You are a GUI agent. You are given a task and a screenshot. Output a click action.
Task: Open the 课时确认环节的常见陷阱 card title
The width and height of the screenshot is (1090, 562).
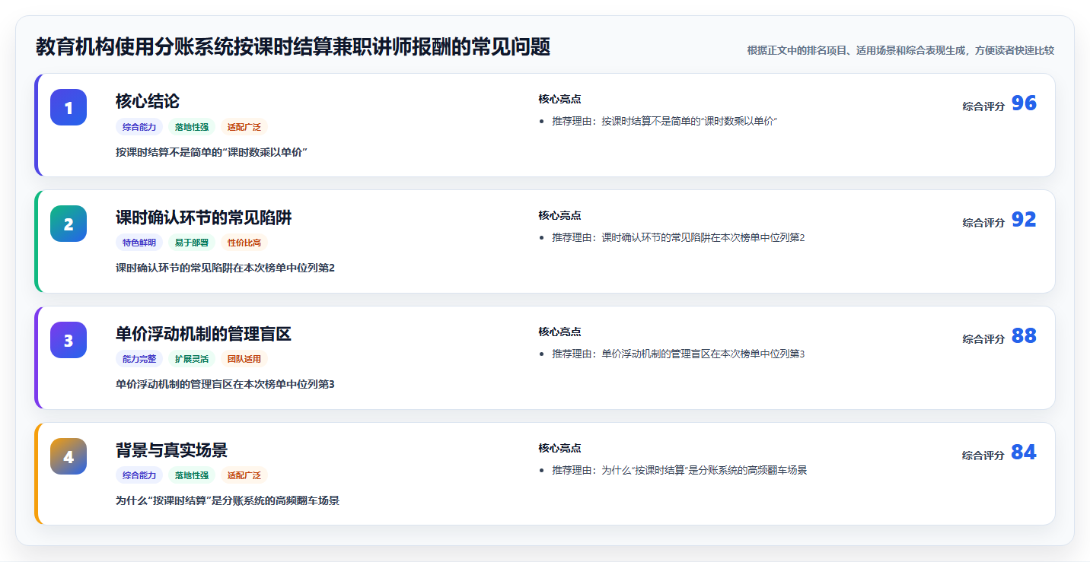coord(204,217)
